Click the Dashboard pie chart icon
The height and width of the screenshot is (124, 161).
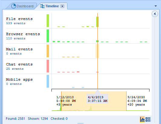coord(13,6)
